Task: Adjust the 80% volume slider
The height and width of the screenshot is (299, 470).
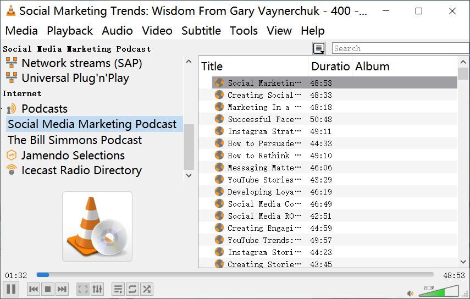Action: [x=439, y=291]
